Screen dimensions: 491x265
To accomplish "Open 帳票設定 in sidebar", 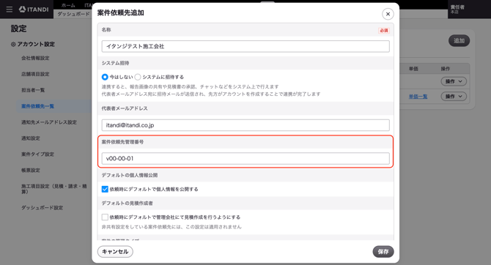I will 30,171.
